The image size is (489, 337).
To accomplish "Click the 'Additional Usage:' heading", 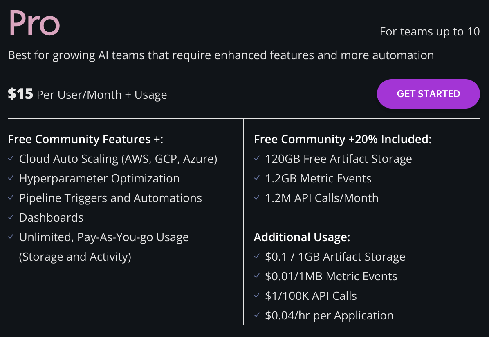I will pos(302,237).
